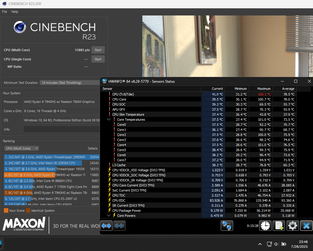Select the APU GFX sensor row
This screenshot has height=251, width=313.
click(198, 109)
